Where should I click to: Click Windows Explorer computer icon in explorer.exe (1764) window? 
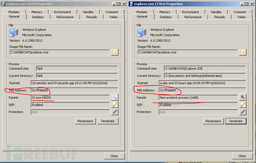tap(142, 32)
